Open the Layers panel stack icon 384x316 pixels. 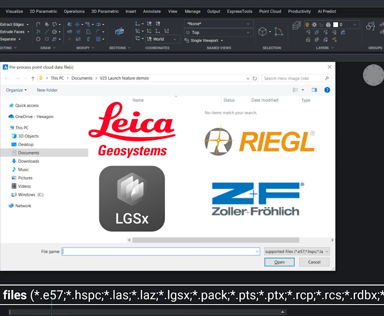click(296, 25)
